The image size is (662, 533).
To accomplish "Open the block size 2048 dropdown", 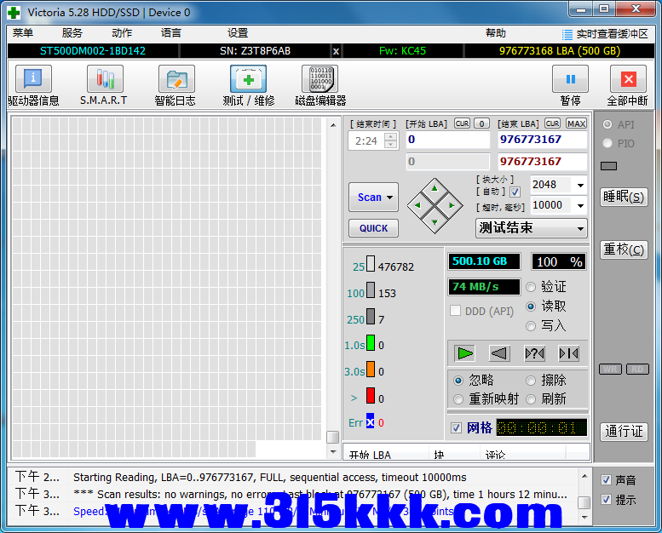I will [x=580, y=186].
